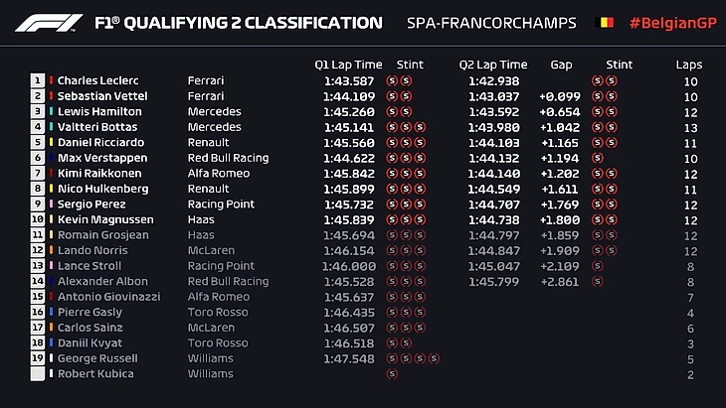The width and height of the screenshot is (726, 408).
Task: Click the red team color bar beside Leclerc
Action: click(x=51, y=80)
